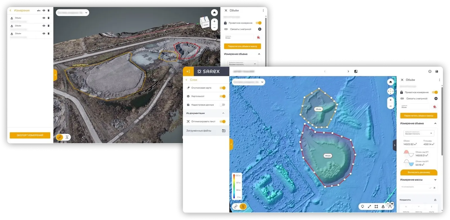
Task: Click home button on the elevation map
Action: click(390, 82)
